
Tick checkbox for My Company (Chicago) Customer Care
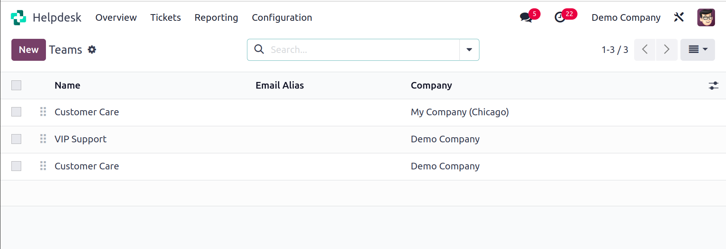[x=16, y=112]
